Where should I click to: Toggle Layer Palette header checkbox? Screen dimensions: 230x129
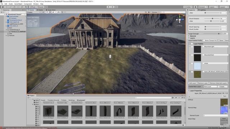(x=192, y=44)
